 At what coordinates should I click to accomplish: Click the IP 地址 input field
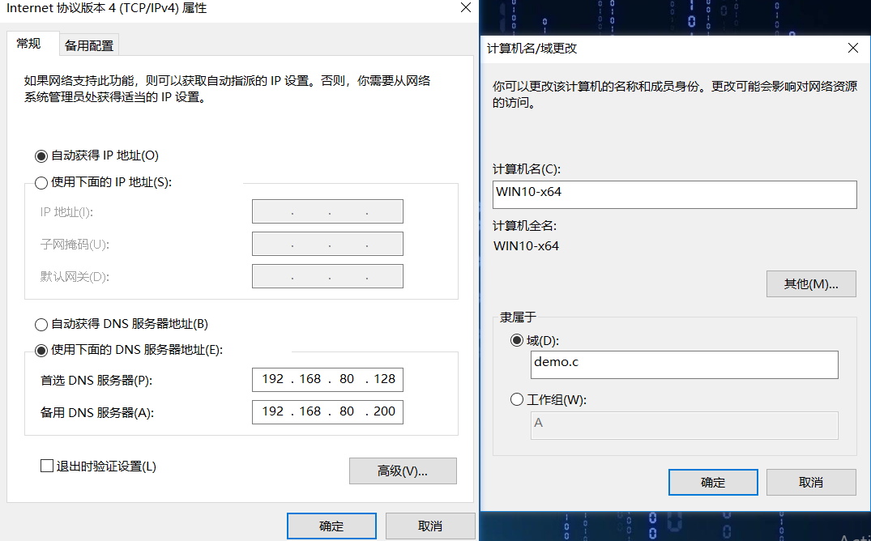pos(327,211)
